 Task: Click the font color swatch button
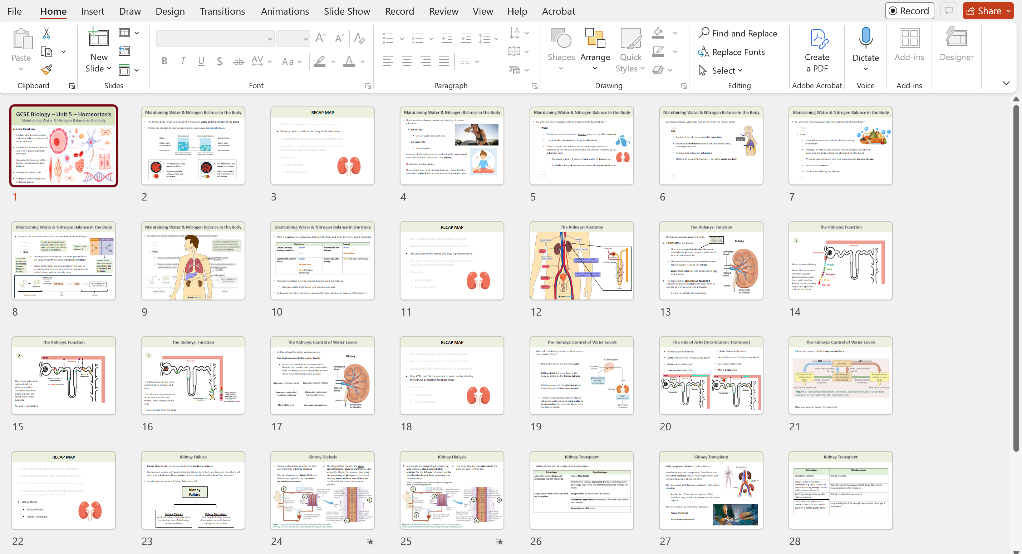(x=349, y=61)
